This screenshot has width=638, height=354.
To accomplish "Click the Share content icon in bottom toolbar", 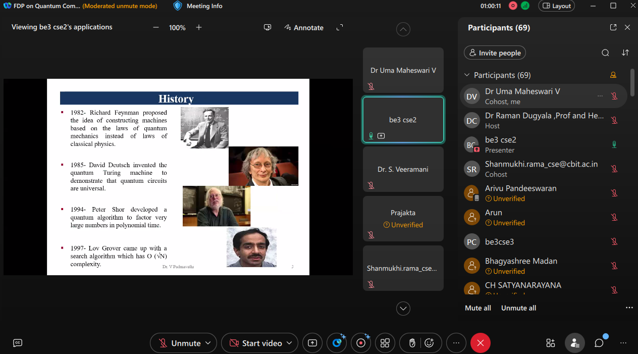I will point(312,343).
